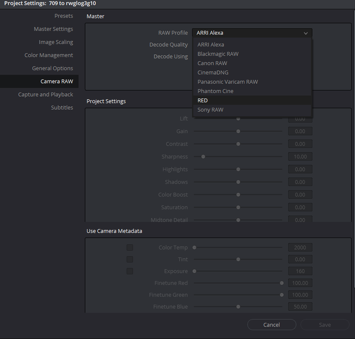Switch to Color Management settings
Image resolution: width=355 pixels, height=339 pixels.
tap(49, 56)
